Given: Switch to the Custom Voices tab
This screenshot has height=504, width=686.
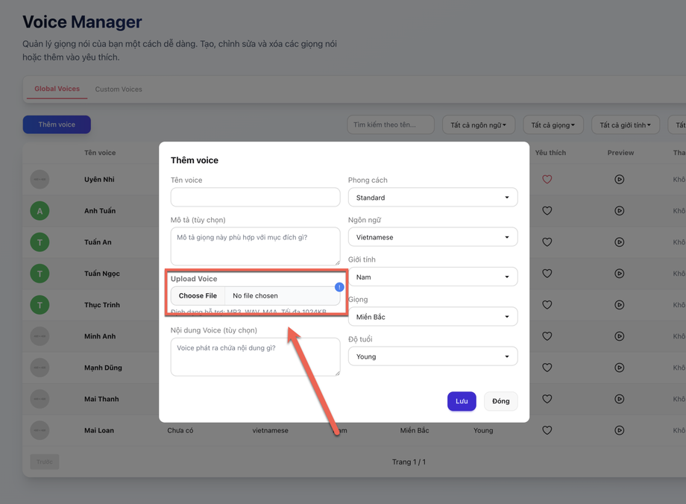Looking at the screenshot, I should pyautogui.click(x=119, y=89).
